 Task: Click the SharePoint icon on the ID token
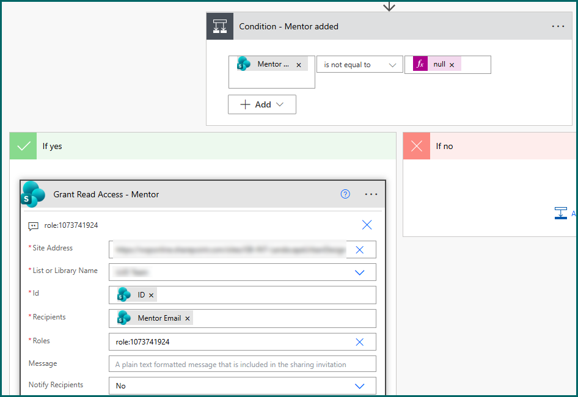124,295
